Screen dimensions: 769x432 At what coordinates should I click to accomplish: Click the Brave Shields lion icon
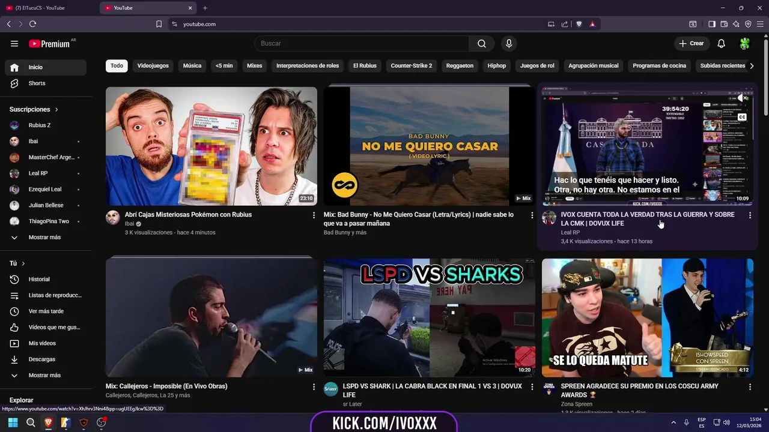click(x=579, y=24)
